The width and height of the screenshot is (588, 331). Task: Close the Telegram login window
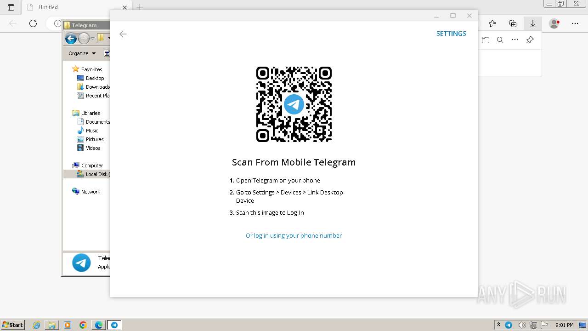[469, 16]
